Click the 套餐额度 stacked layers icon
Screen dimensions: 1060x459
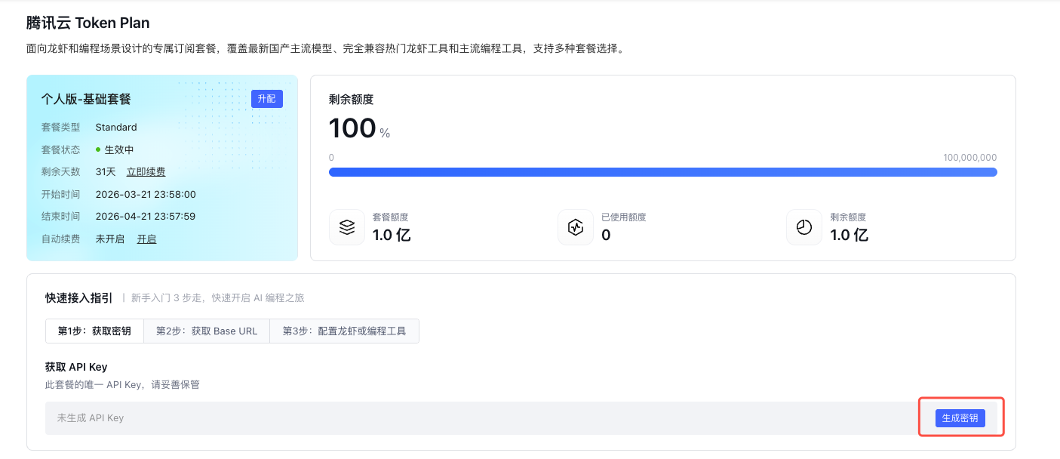pyautogui.click(x=347, y=227)
